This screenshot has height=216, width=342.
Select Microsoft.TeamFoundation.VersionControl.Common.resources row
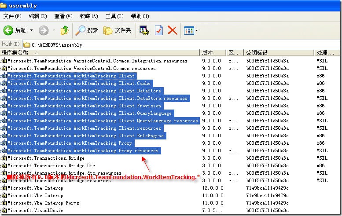(81, 68)
